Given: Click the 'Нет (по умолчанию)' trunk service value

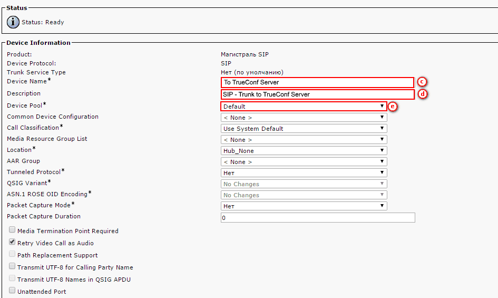Looking at the screenshot, I should point(252,72).
